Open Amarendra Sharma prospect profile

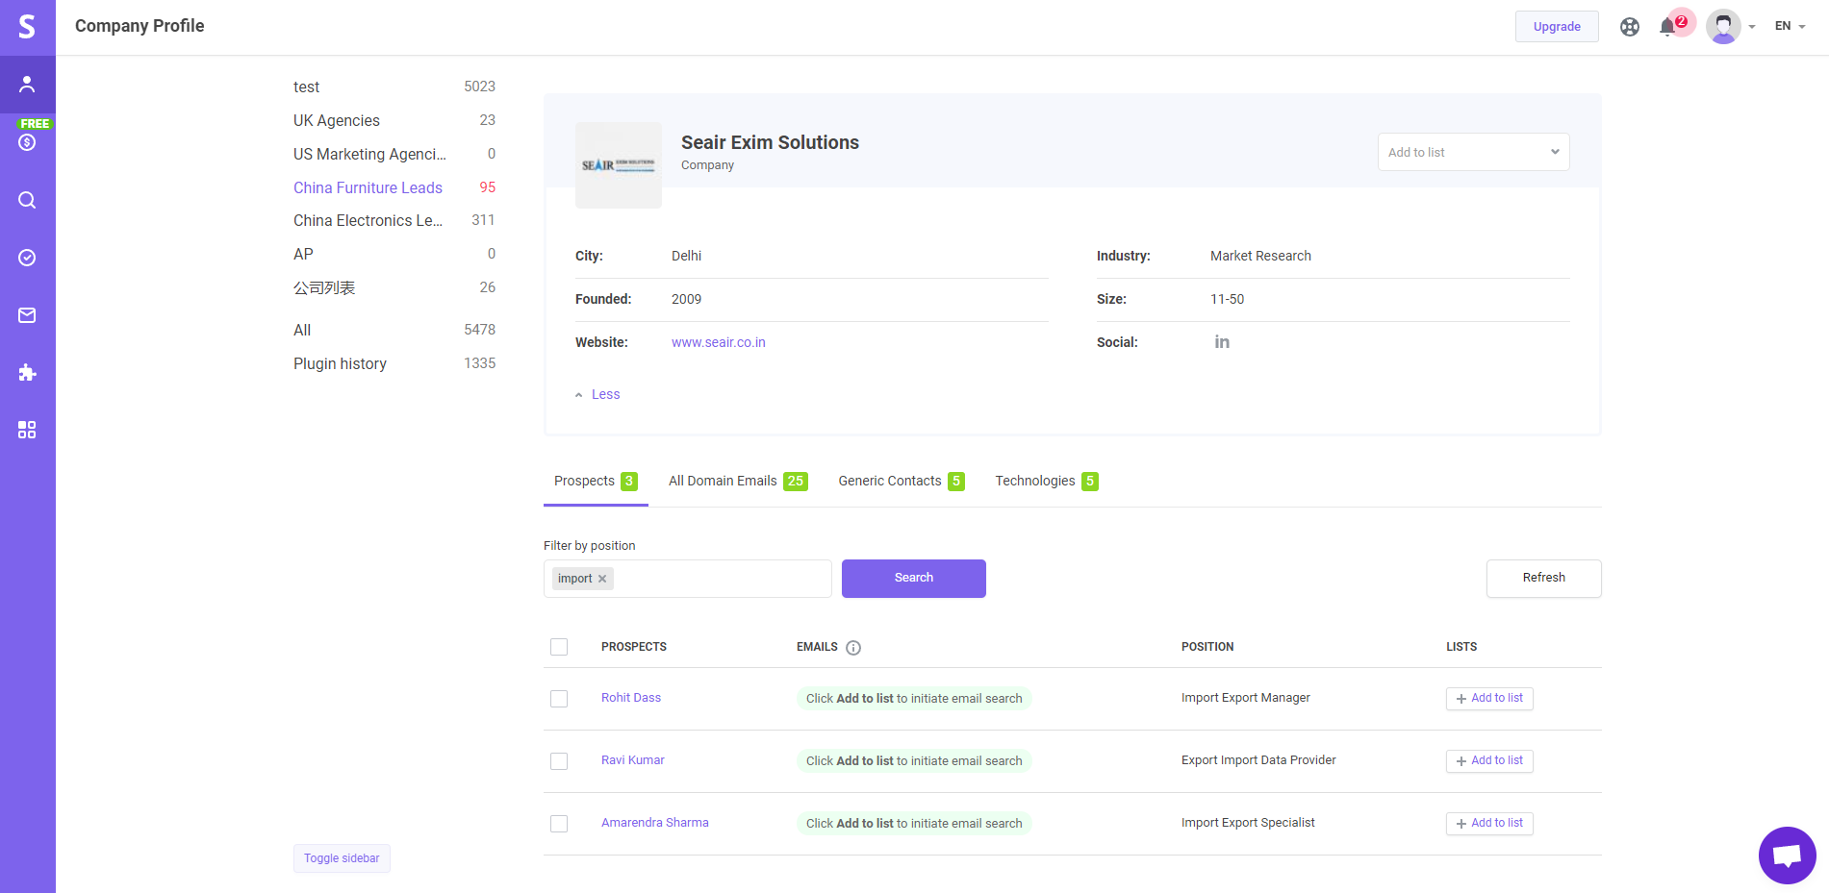[655, 823]
